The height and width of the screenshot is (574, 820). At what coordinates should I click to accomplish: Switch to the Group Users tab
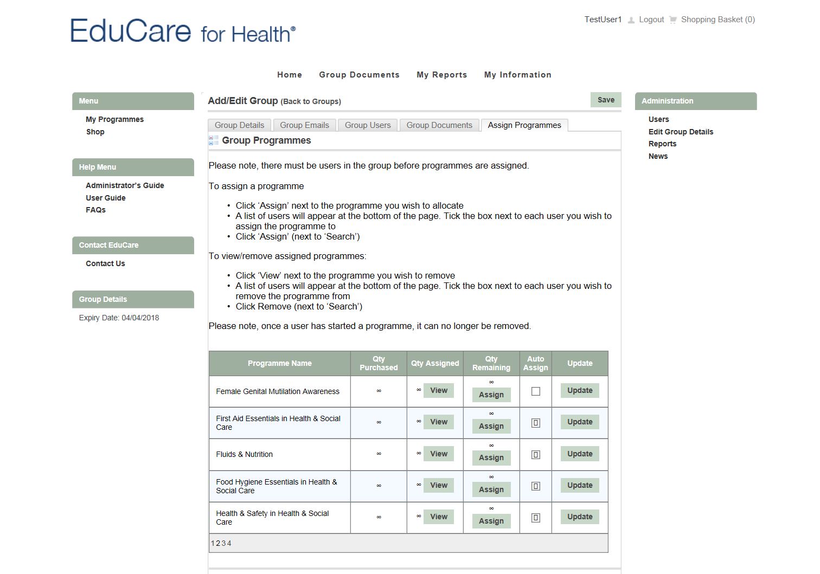[368, 125]
